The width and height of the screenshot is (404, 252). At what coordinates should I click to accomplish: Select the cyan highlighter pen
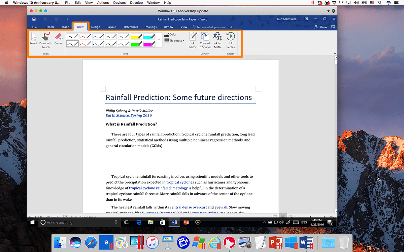tap(149, 36)
